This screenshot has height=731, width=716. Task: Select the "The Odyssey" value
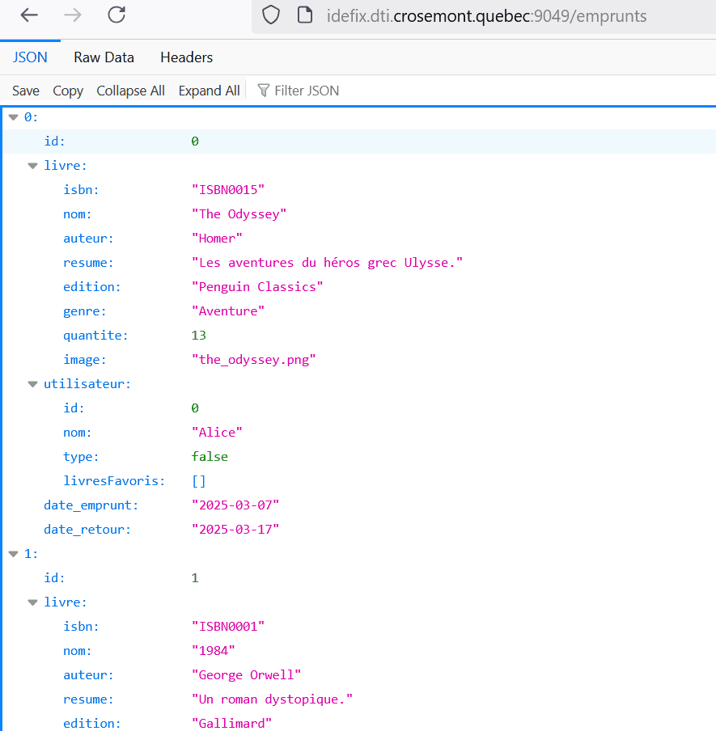[x=239, y=214]
